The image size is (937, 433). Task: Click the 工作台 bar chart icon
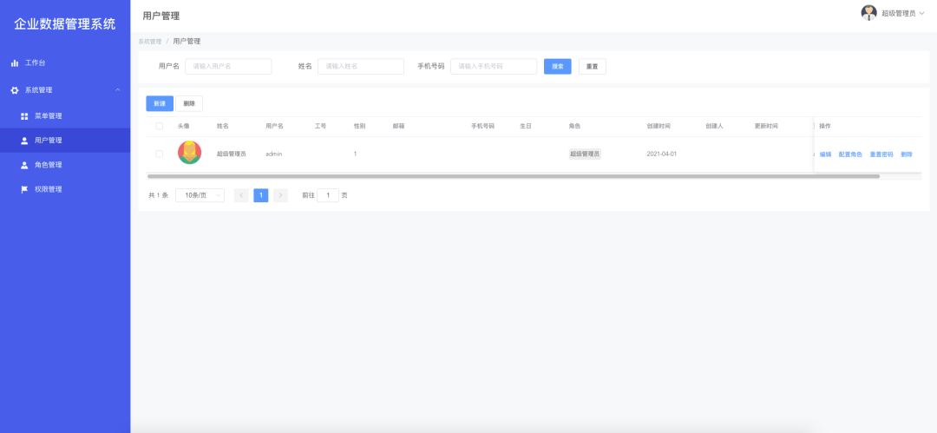pyautogui.click(x=15, y=63)
